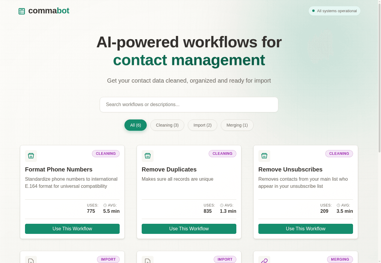Click the clock icon on Remove Duplicates card
This screenshot has height=263, width=381.
(222, 205)
